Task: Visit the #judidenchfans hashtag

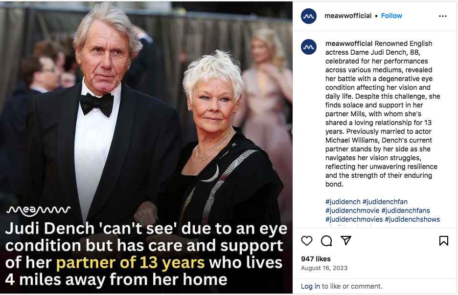Action: click(x=406, y=211)
